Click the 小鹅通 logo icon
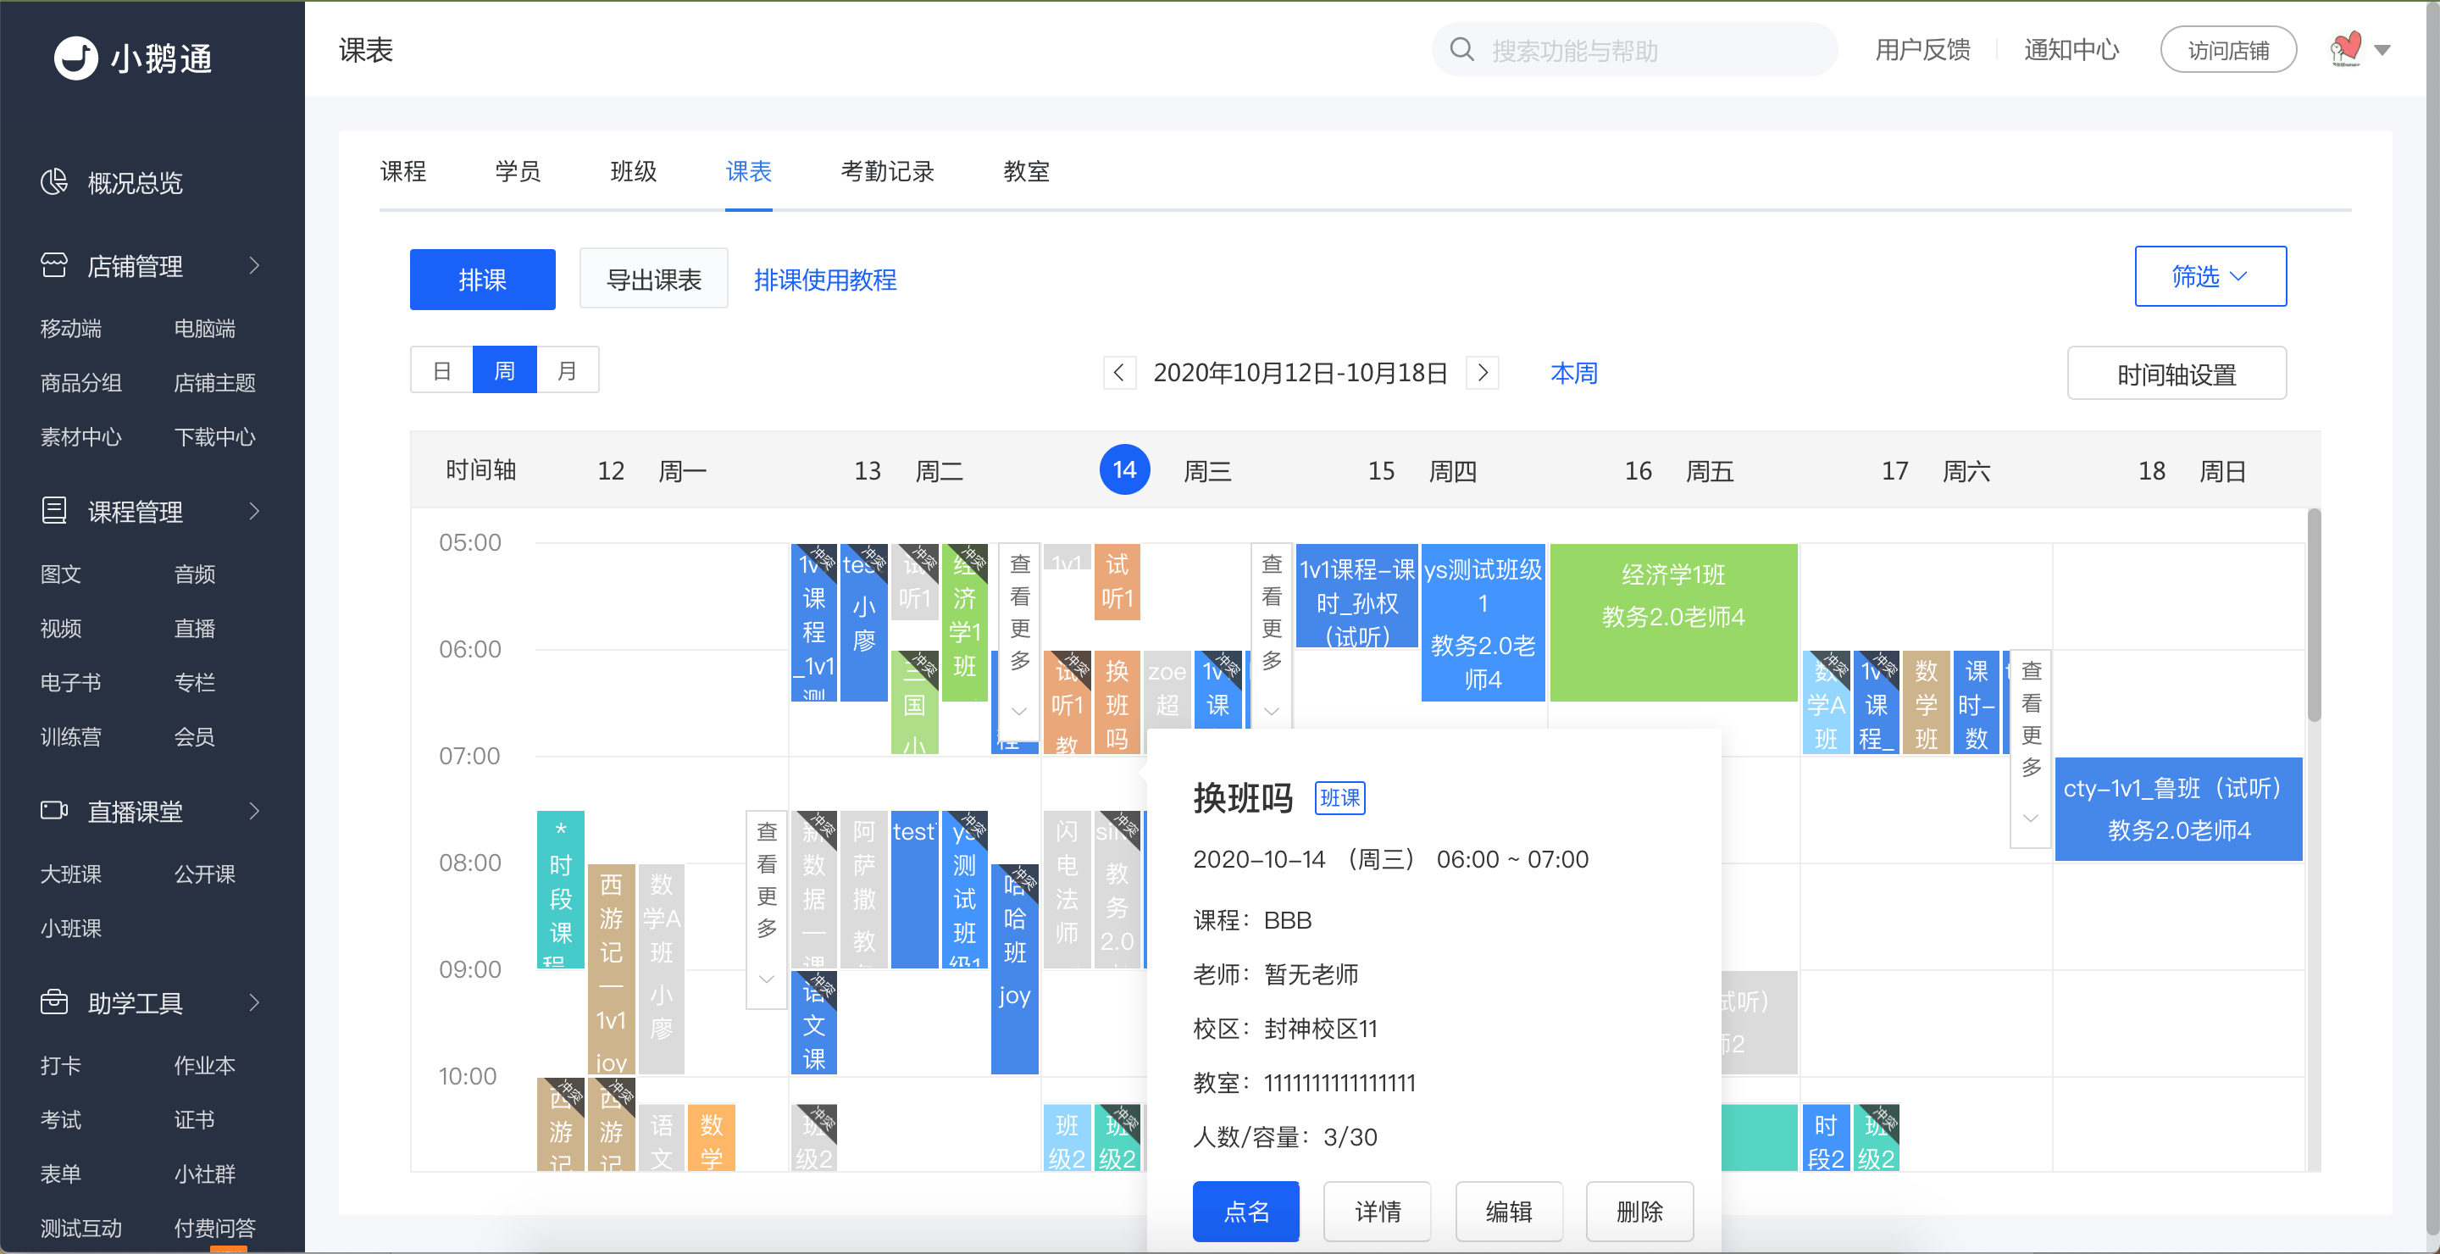 point(75,58)
